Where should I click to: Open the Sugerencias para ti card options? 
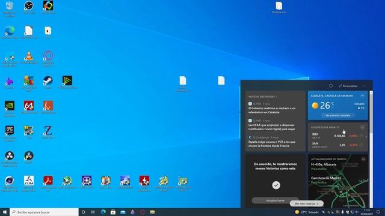[362, 127]
